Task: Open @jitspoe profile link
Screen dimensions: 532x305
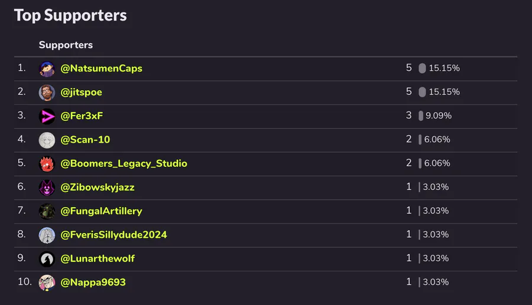Action: click(x=82, y=92)
